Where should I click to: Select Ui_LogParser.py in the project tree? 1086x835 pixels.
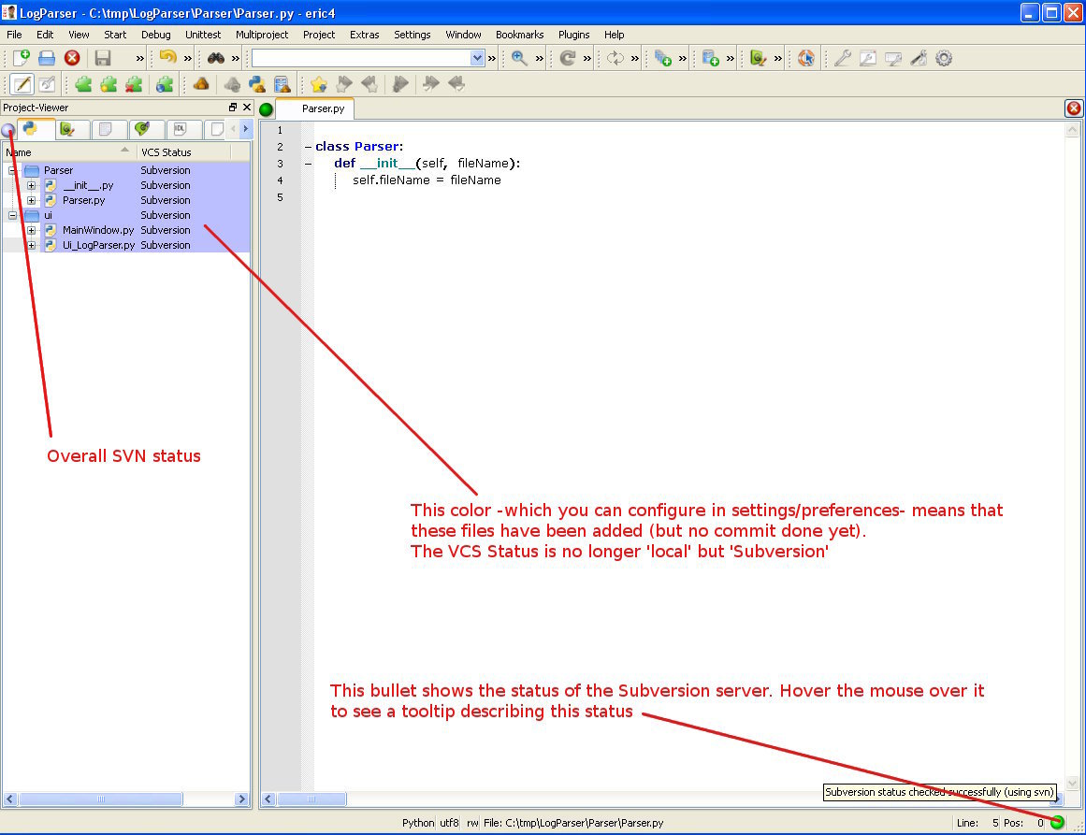(98, 245)
